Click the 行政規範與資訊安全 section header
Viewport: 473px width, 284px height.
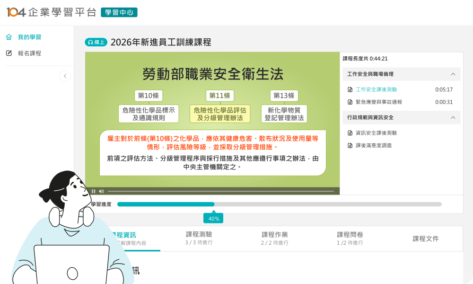click(402, 118)
